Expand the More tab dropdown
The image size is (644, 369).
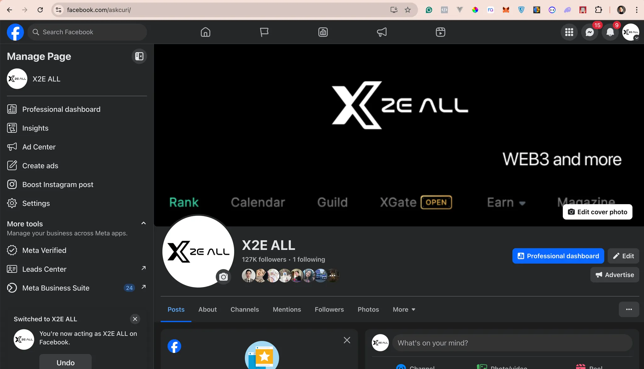pos(404,310)
